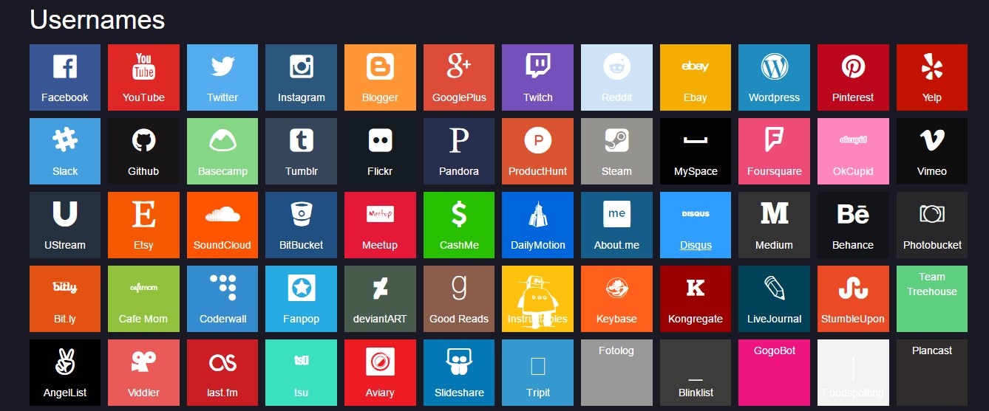Select the deviantART tile

pos(380,299)
